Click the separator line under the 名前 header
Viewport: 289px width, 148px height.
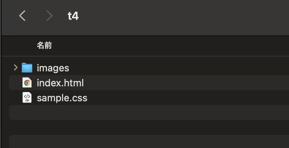(x=145, y=56)
